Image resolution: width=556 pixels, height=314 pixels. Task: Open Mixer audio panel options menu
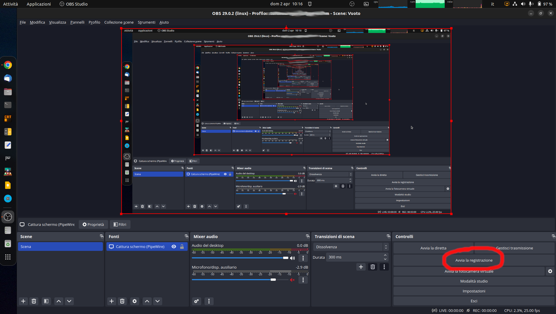(209, 301)
